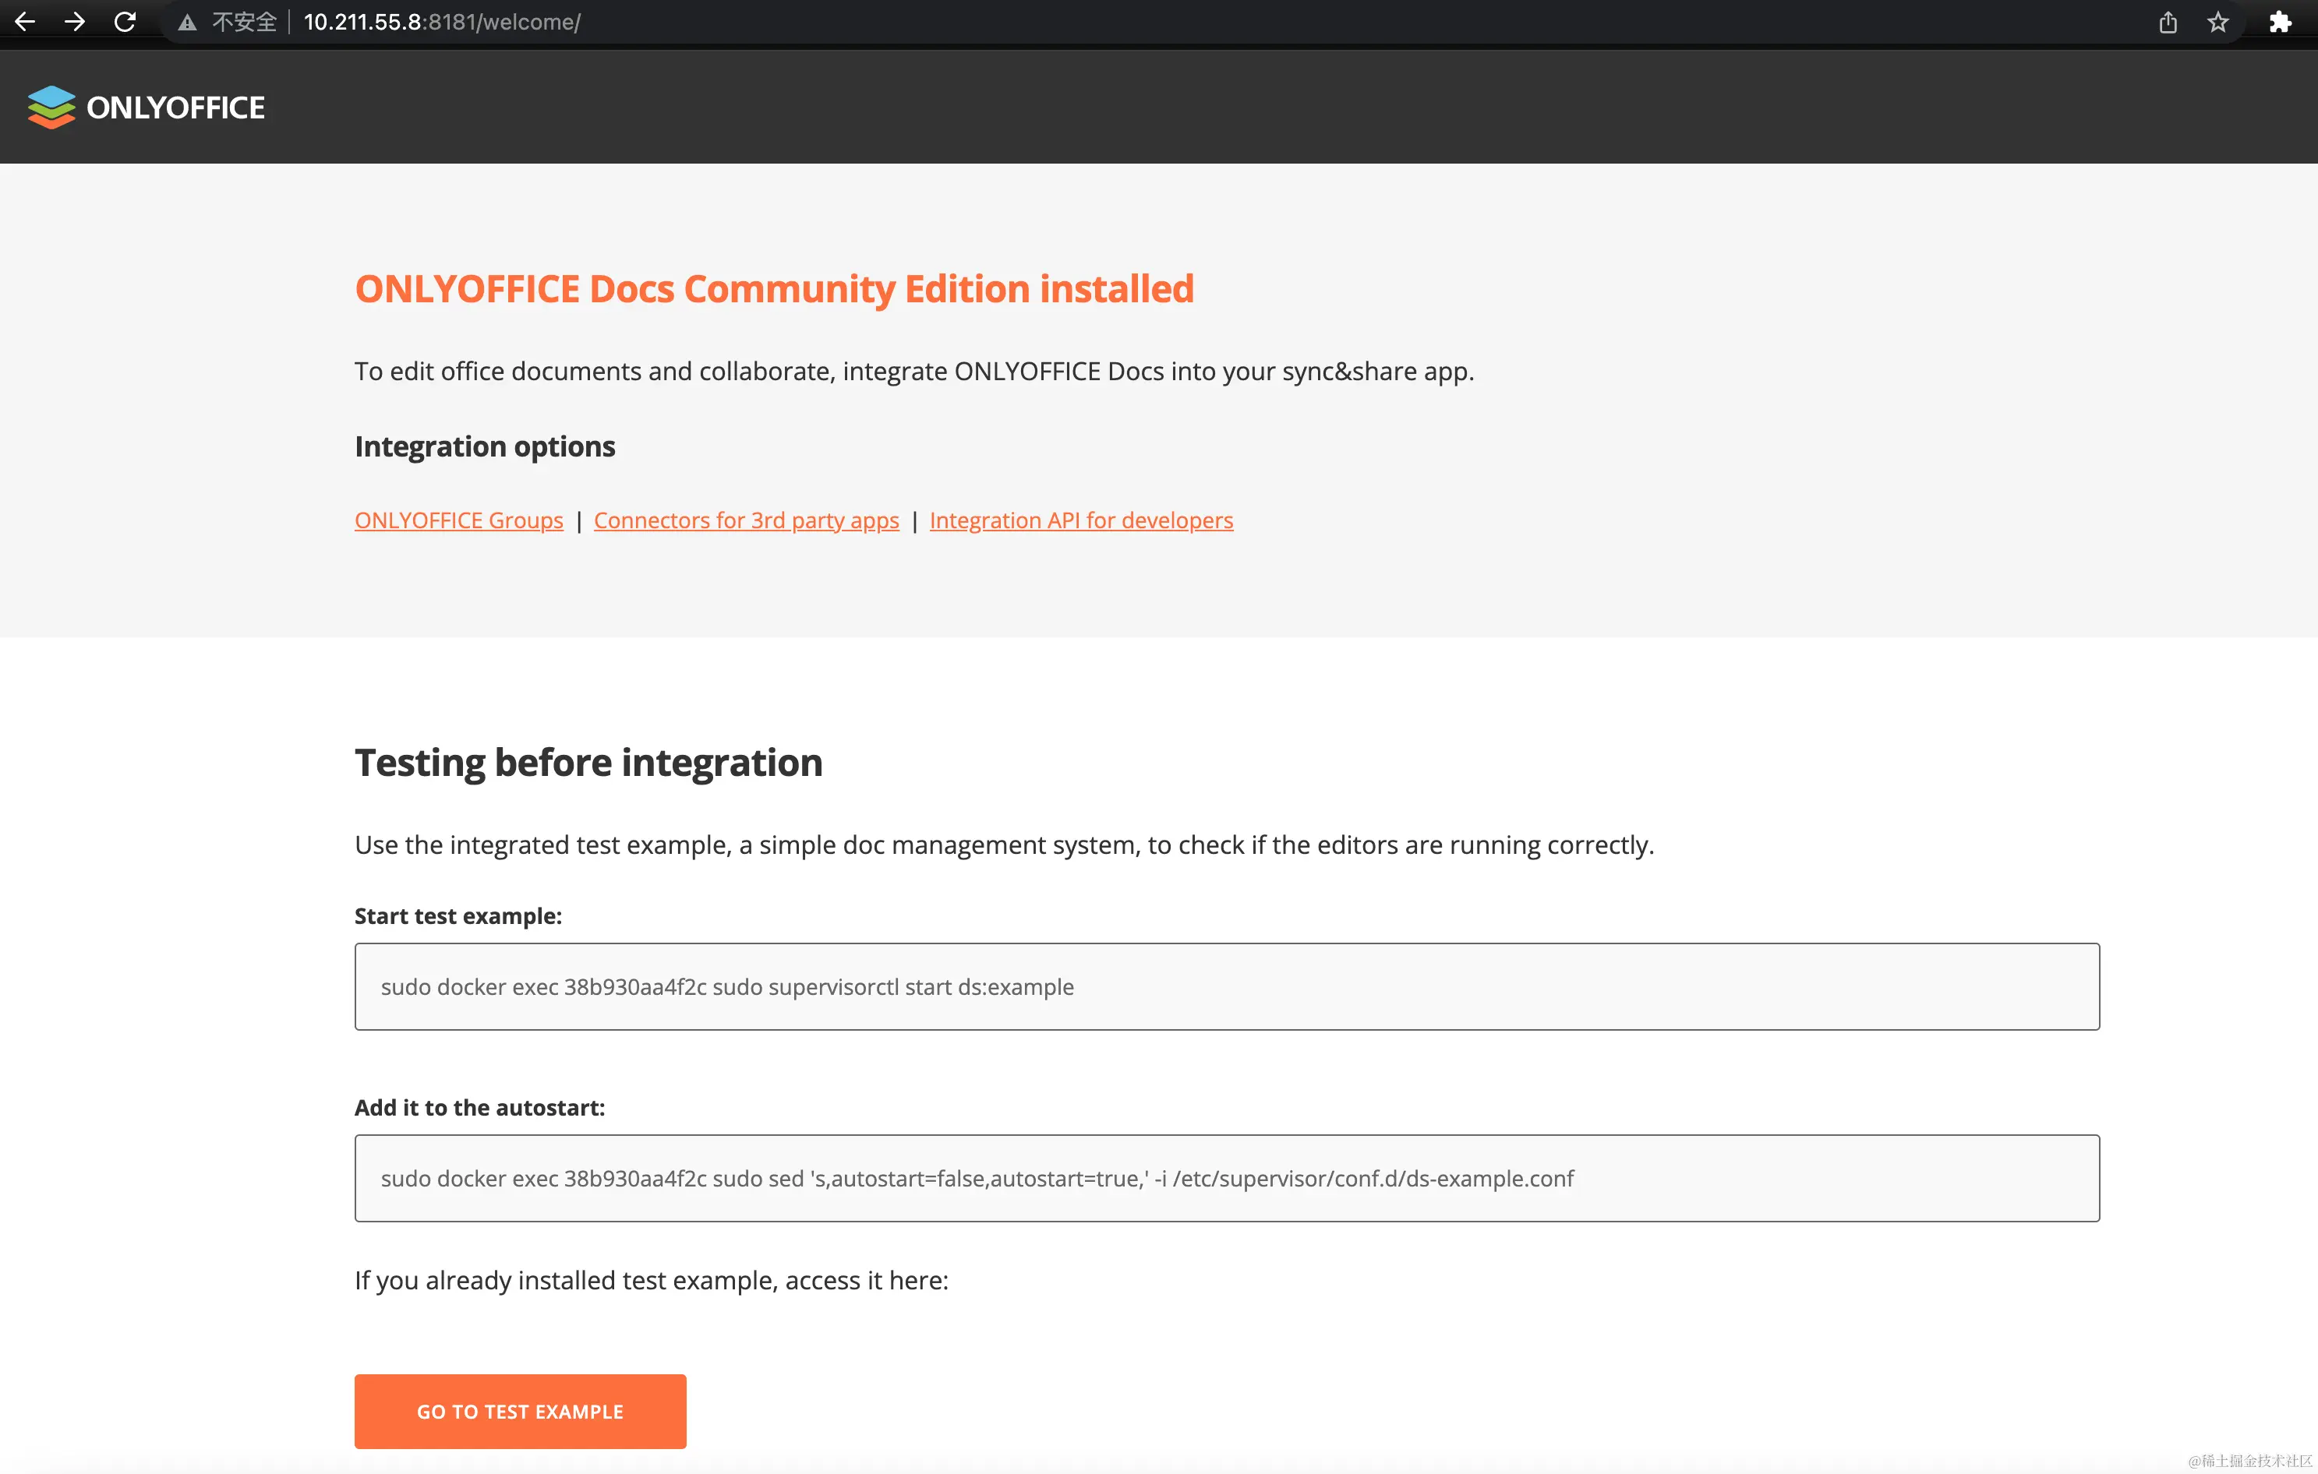Reload the page with the refresh icon
The image size is (2318, 1474).
(x=125, y=21)
